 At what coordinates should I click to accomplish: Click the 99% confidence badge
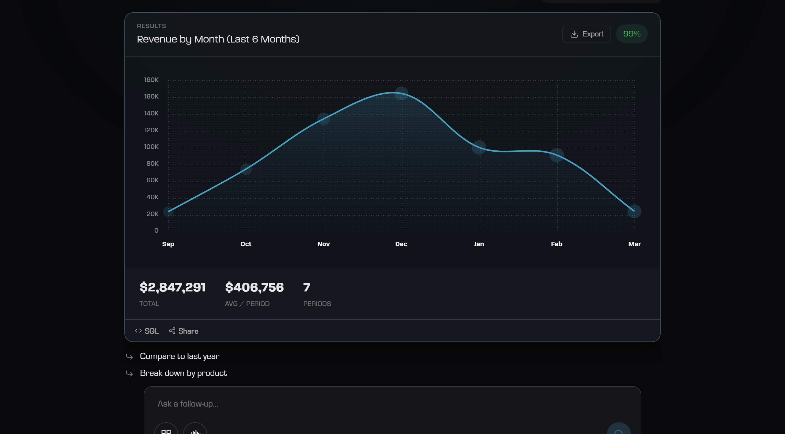click(x=631, y=34)
